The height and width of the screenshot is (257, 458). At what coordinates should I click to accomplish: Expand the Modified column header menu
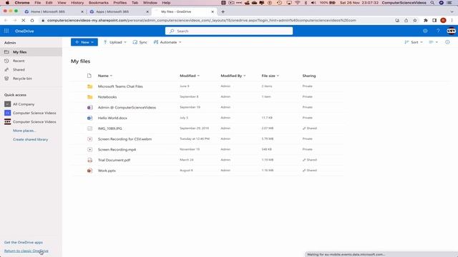coord(190,76)
